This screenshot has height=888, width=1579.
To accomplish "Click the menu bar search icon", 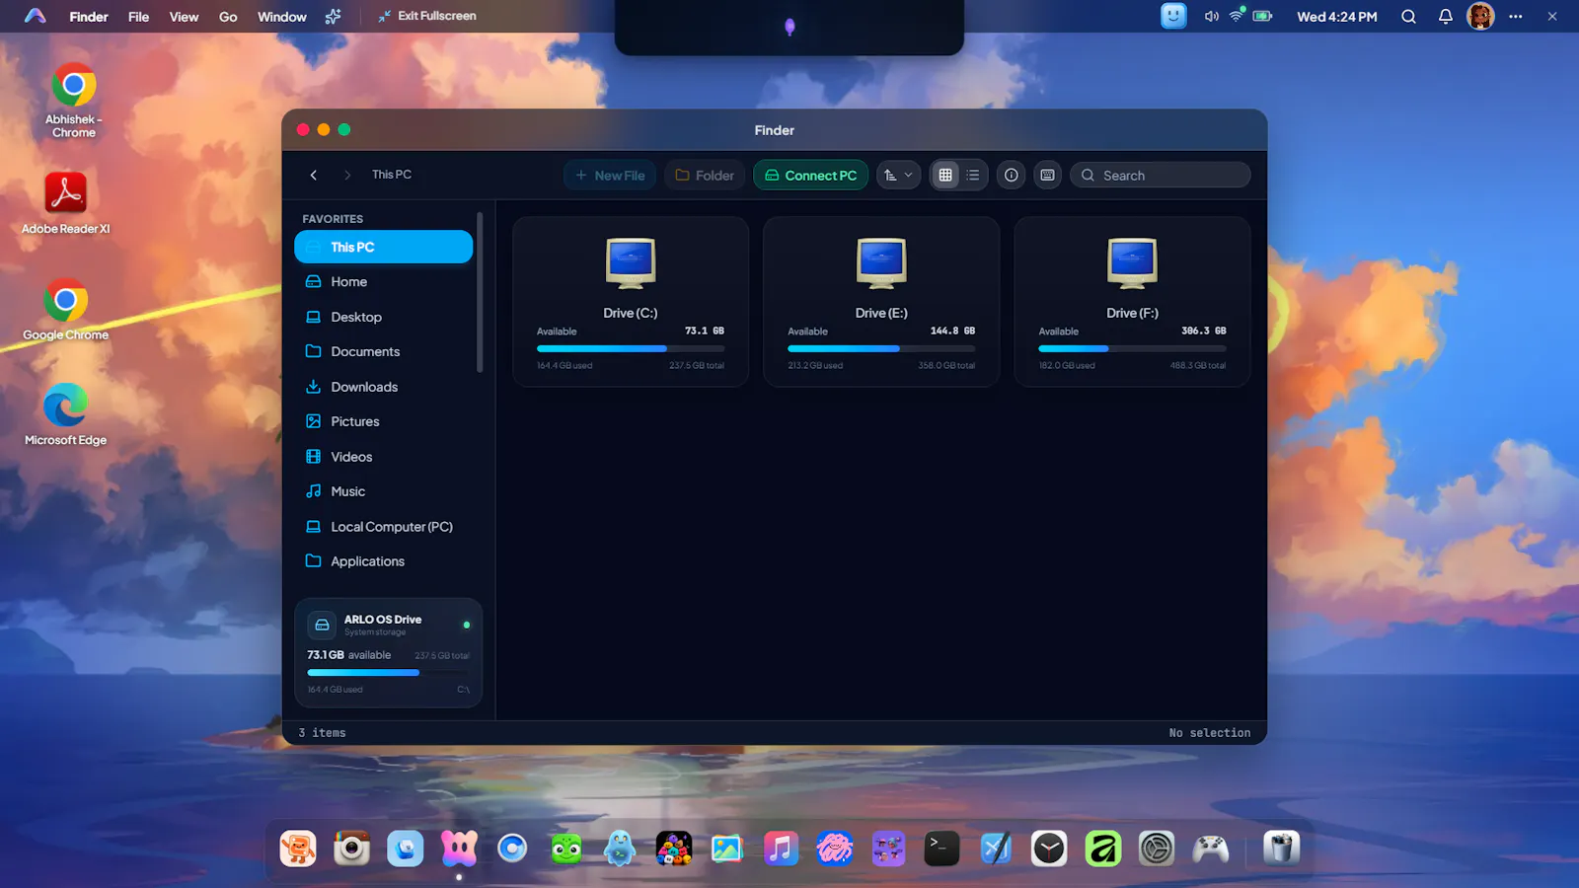I will tap(1408, 17).
